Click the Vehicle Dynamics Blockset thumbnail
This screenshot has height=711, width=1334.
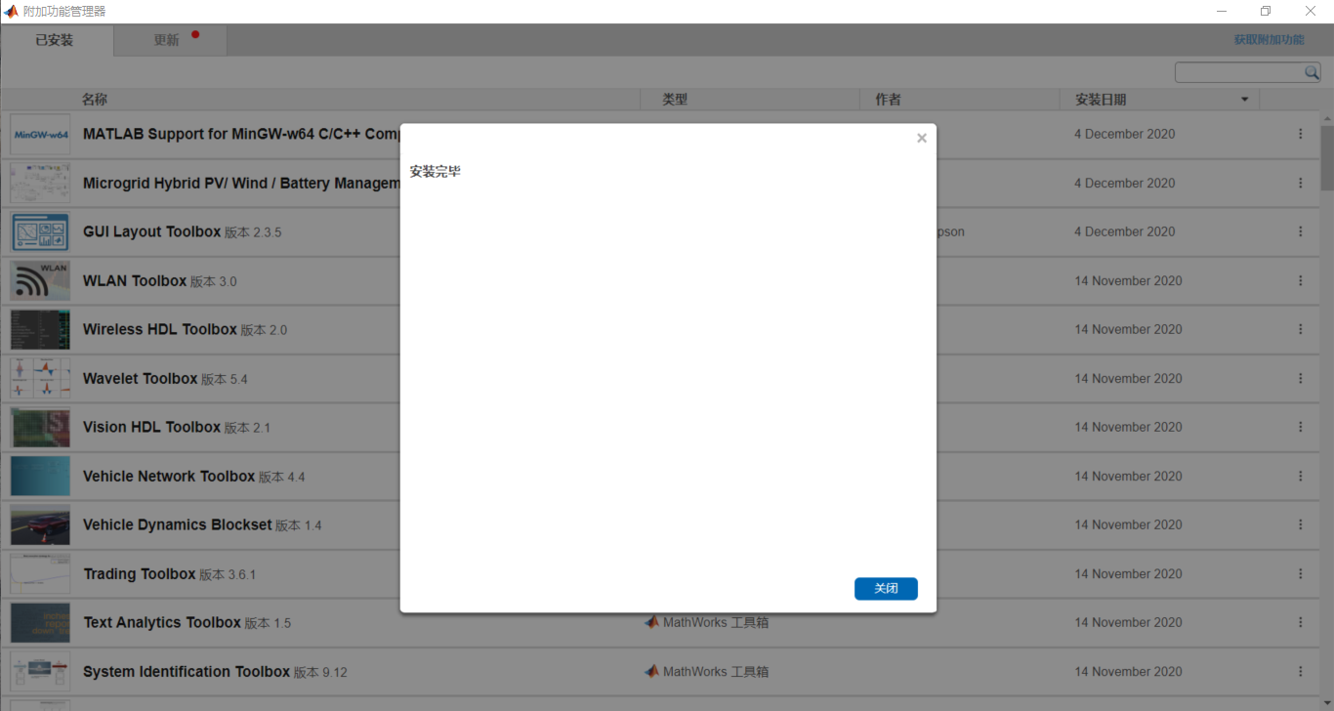point(40,524)
